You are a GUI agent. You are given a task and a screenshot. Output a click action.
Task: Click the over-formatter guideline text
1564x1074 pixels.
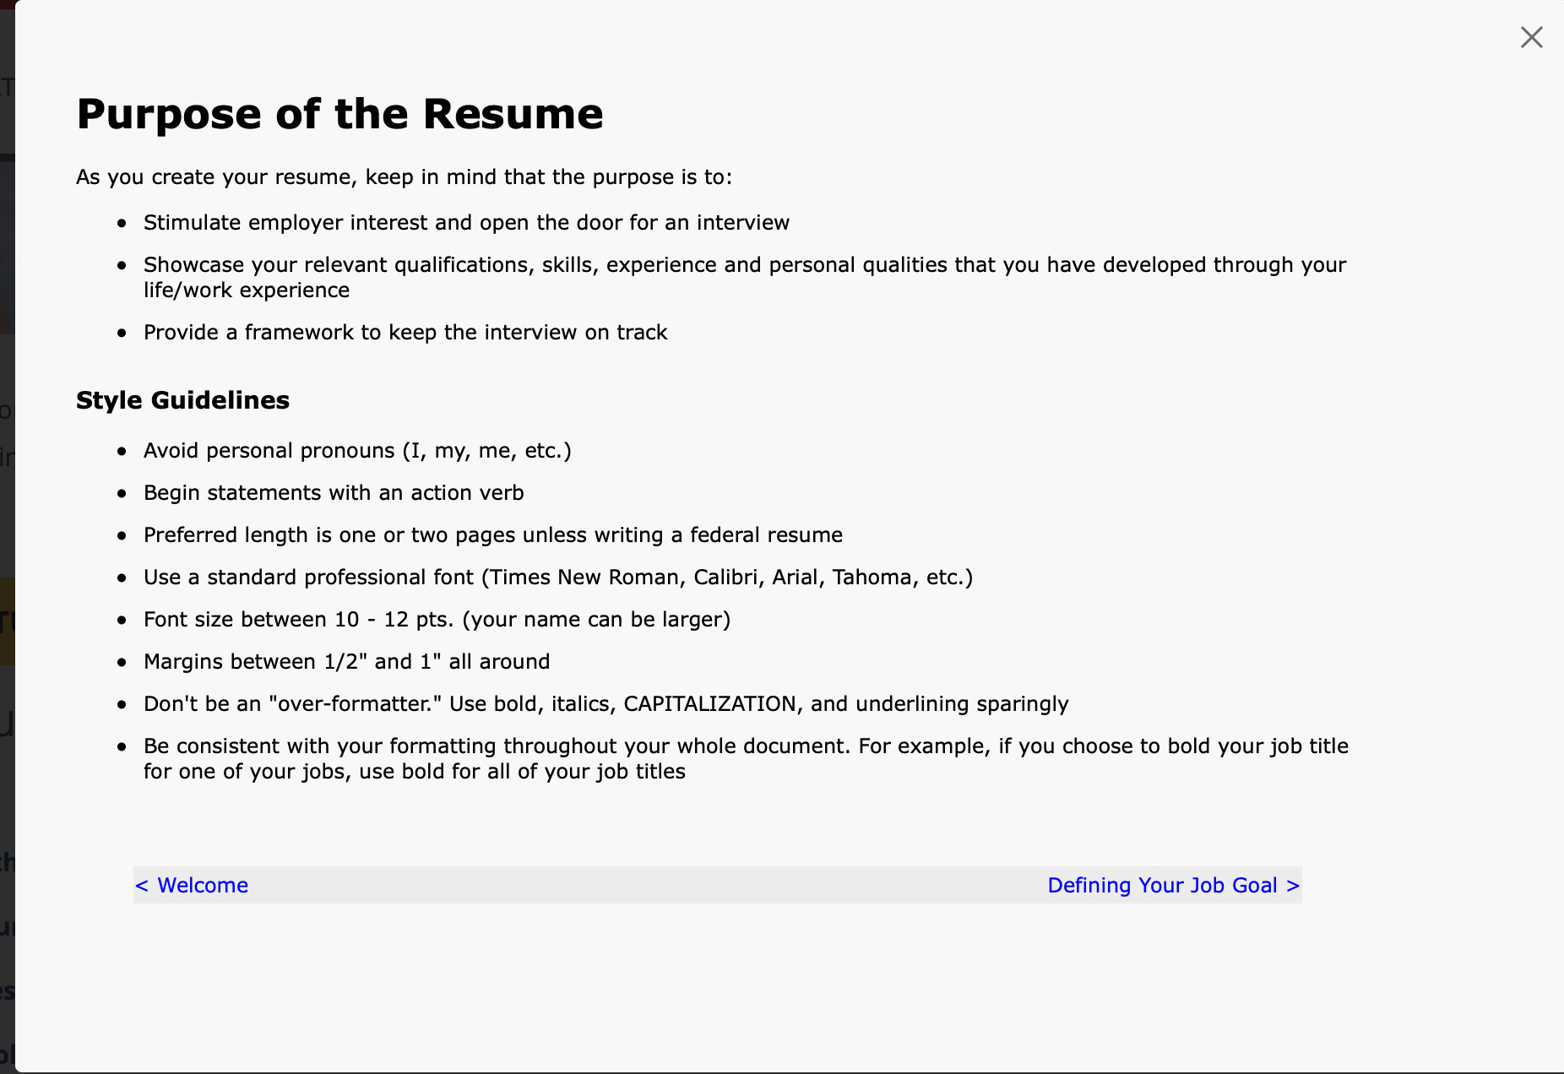pos(606,703)
